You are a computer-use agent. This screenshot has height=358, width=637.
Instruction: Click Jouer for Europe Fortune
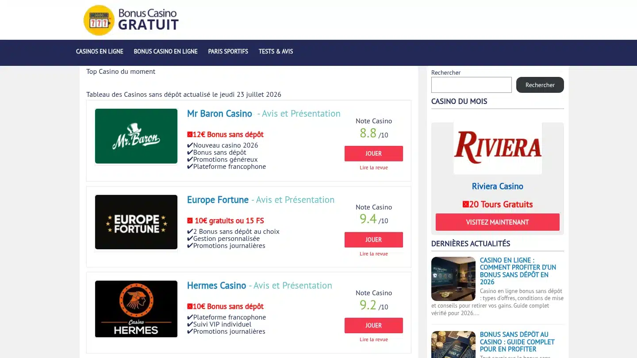click(374, 240)
